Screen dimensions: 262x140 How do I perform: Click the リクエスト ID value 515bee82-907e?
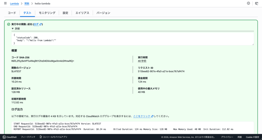[x=161, y=71]
